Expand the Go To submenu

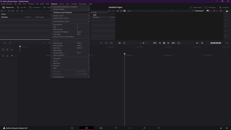(x=70, y=61)
